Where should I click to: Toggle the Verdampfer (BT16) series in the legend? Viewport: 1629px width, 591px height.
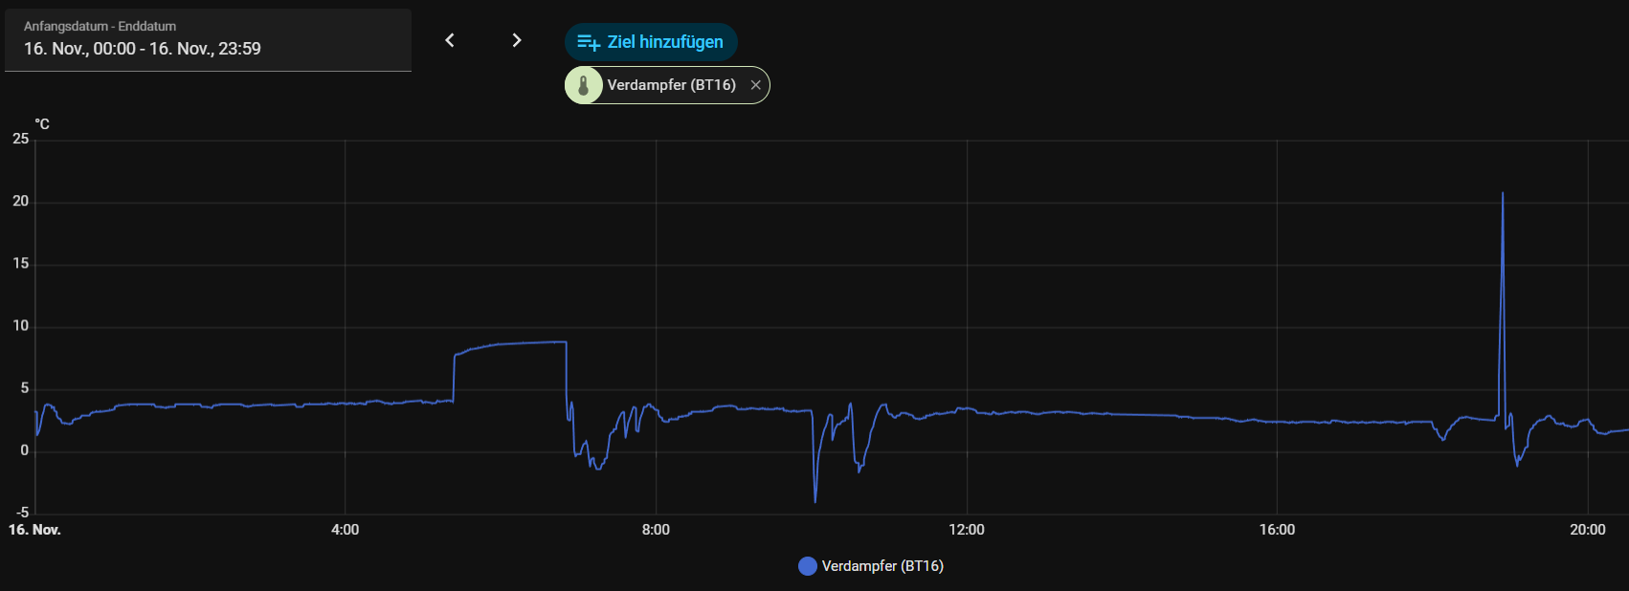[881, 566]
